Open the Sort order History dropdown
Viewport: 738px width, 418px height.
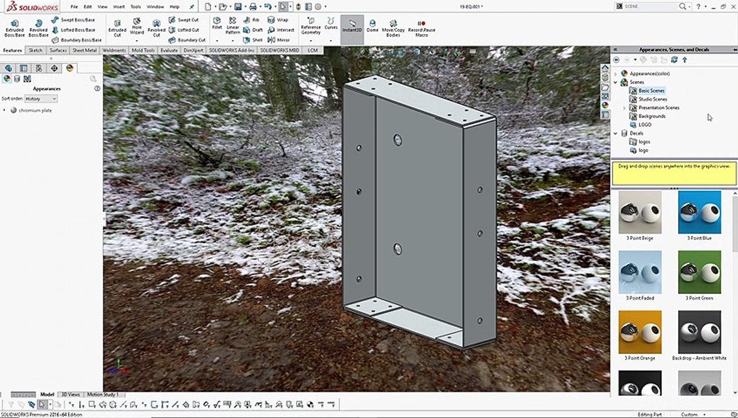[41, 99]
